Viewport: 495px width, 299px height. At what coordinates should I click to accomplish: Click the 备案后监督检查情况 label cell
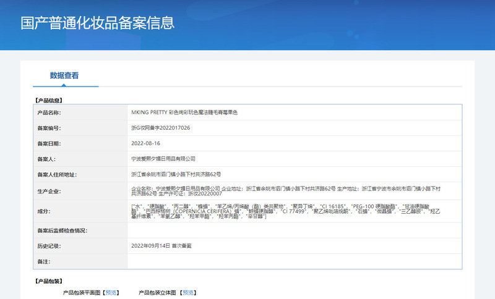(80, 230)
